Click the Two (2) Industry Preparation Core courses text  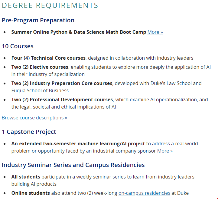pos(62,83)
